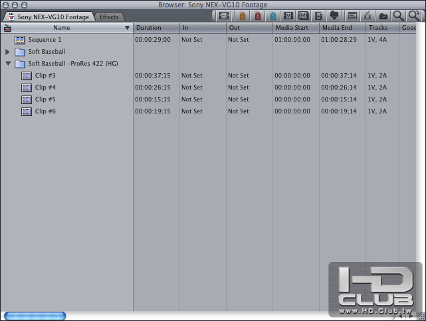This screenshot has height=321, width=426.
Task: Click Sequence 1 Media End 01:00:28;29
Action: [x=338, y=40]
